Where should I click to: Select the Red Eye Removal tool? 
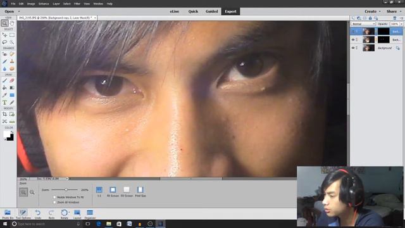(x=4, y=54)
